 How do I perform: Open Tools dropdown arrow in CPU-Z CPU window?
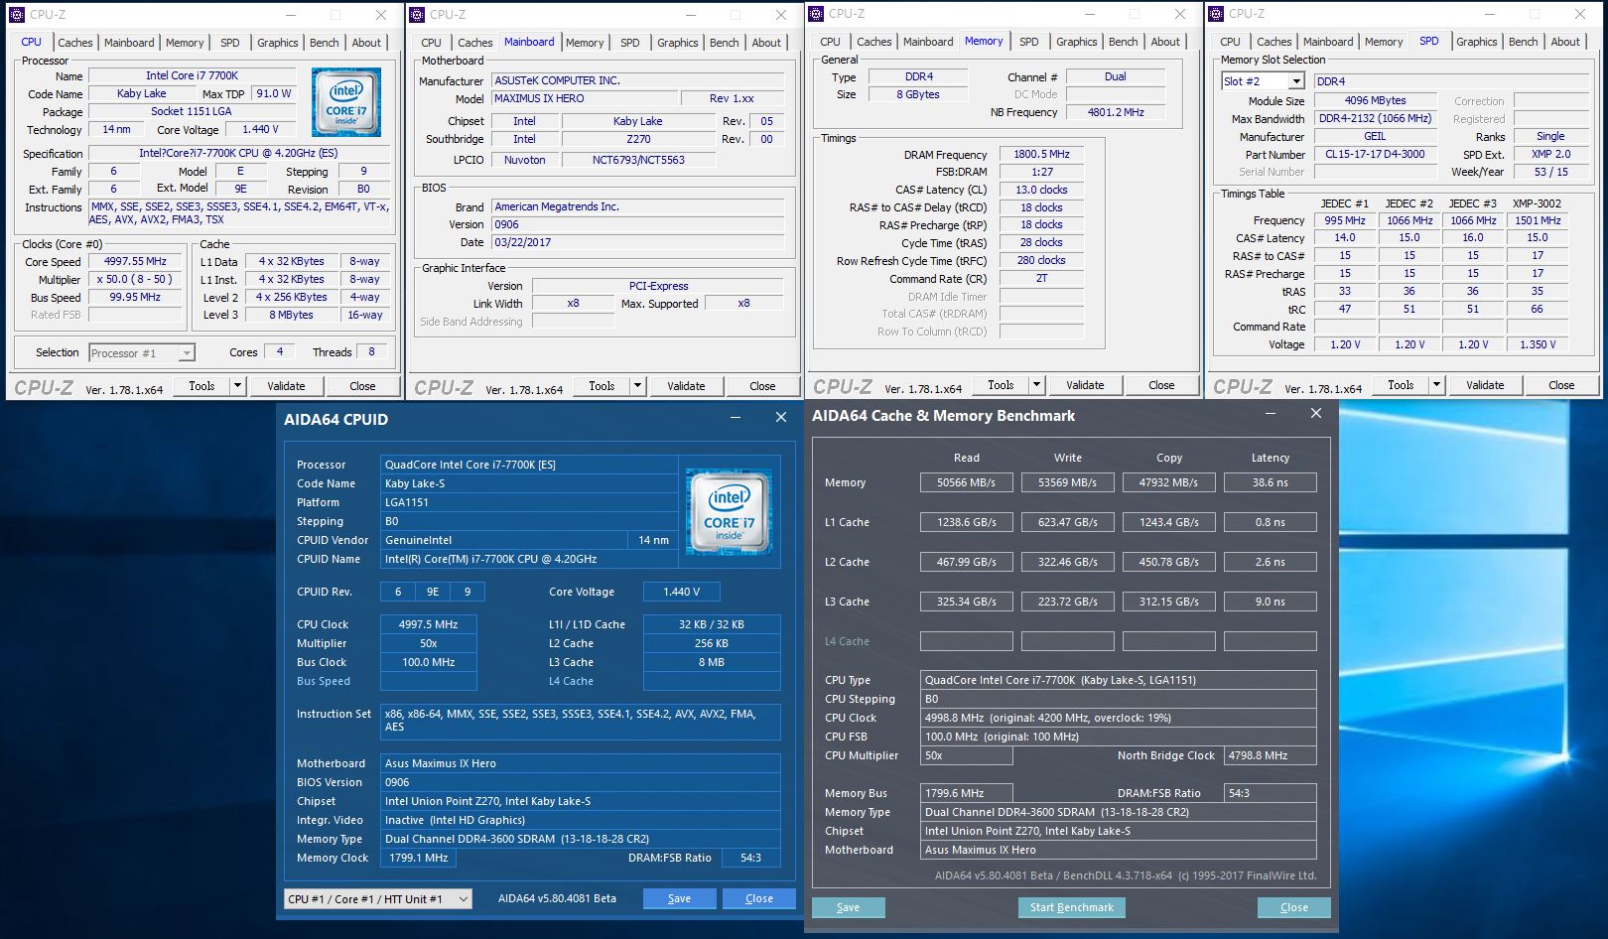(x=238, y=386)
